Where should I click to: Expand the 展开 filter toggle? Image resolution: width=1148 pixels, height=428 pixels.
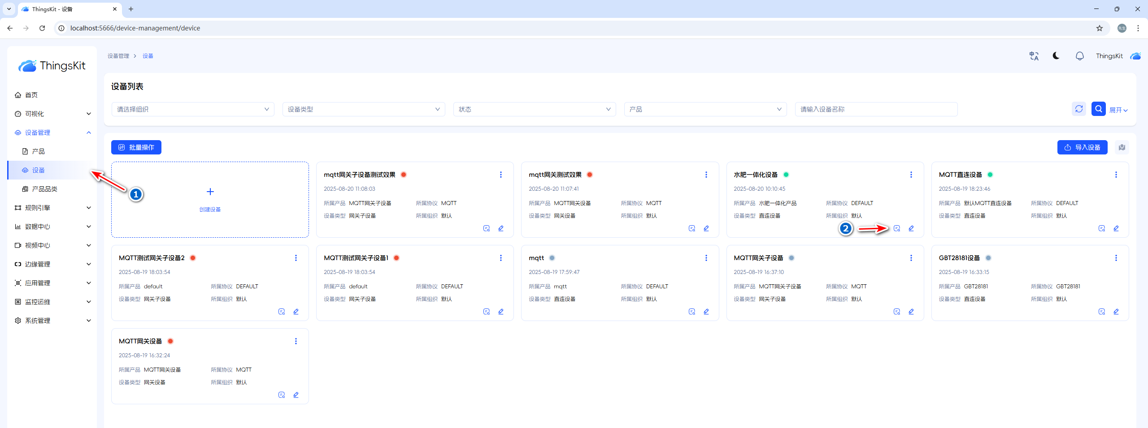(x=1118, y=110)
